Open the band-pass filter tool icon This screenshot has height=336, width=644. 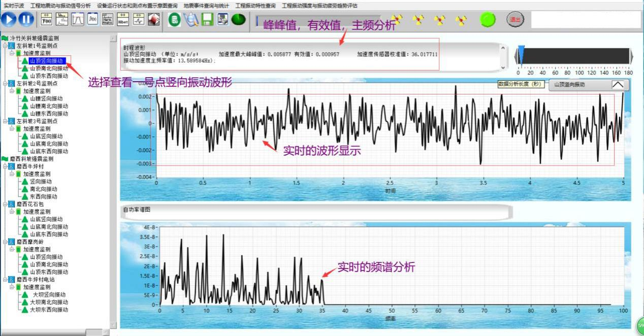(77, 20)
